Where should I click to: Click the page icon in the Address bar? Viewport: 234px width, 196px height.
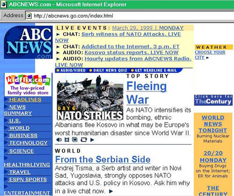point(29,16)
